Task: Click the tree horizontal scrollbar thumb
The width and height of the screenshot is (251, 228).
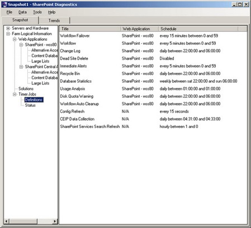Action: point(23,221)
